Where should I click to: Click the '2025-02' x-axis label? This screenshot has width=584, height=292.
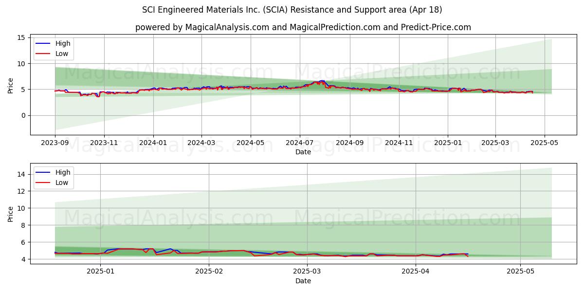(209, 272)
